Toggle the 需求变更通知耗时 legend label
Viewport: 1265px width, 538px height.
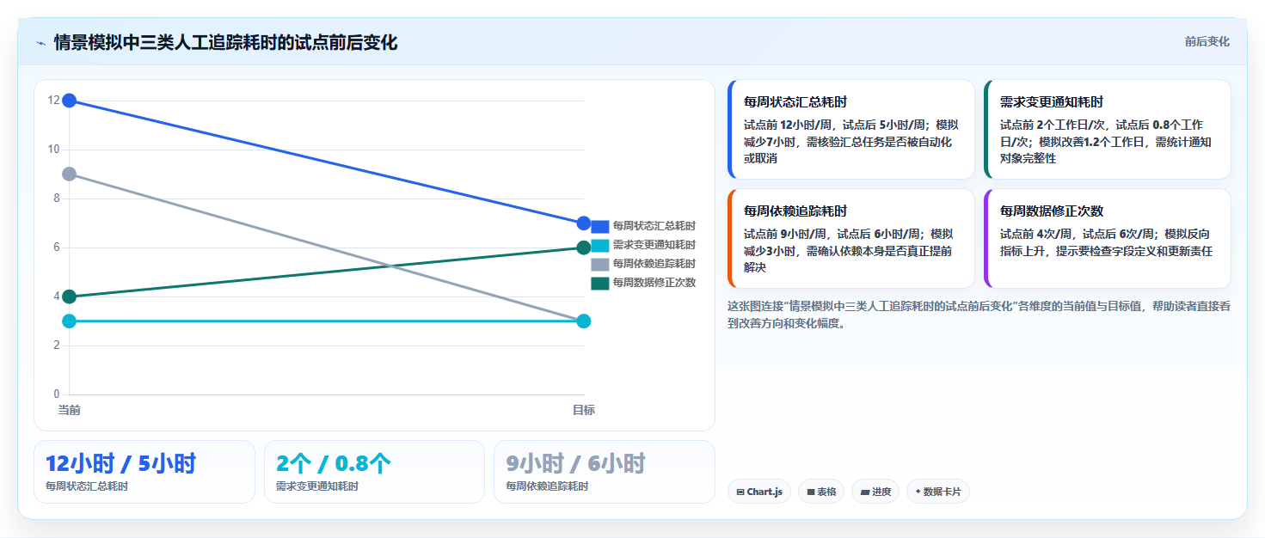pos(654,245)
